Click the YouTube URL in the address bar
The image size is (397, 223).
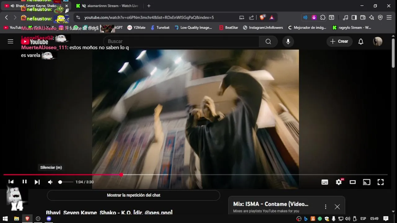pyautogui.click(x=149, y=18)
